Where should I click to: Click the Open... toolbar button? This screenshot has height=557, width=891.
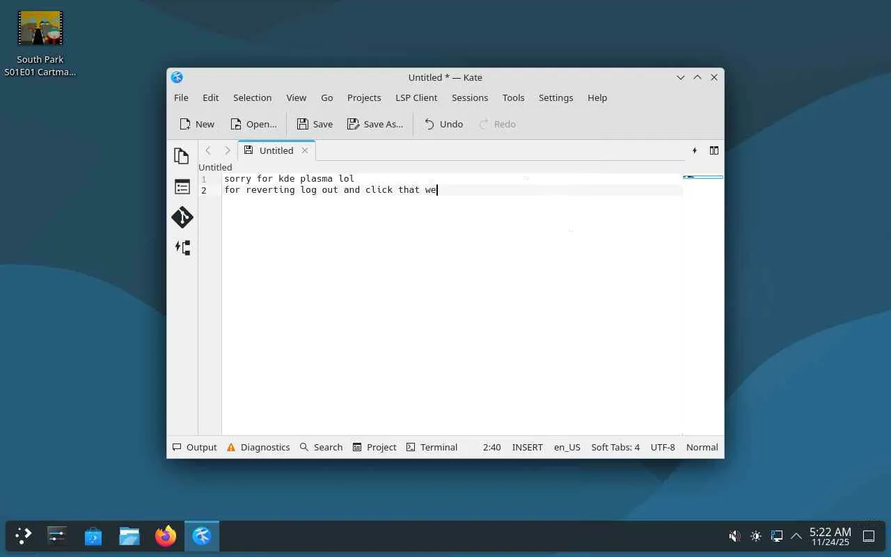pyautogui.click(x=253, y=124)
